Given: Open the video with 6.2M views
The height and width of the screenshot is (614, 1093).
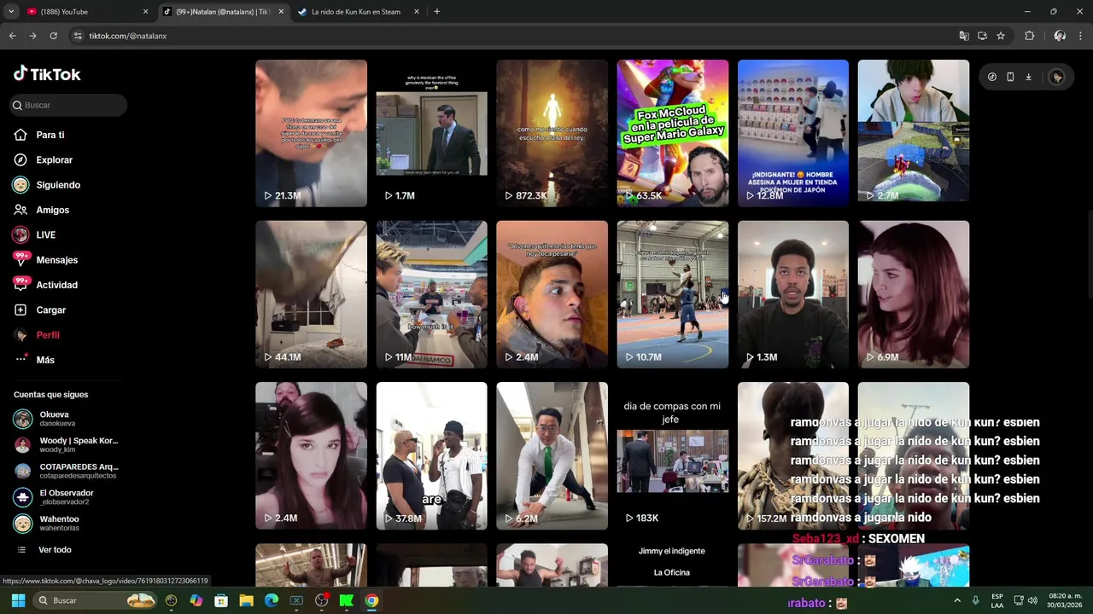Looking at the screenshot, I should coord(552,455).
